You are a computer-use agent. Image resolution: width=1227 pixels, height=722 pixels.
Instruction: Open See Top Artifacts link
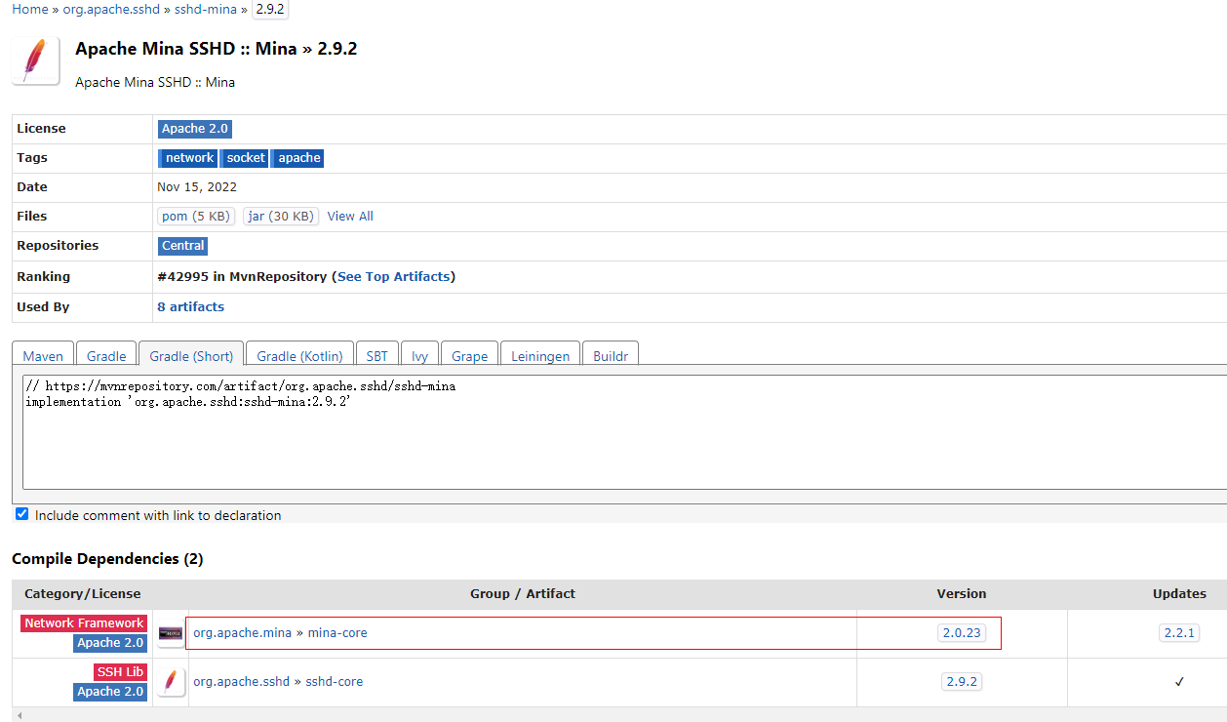[394, 277]
